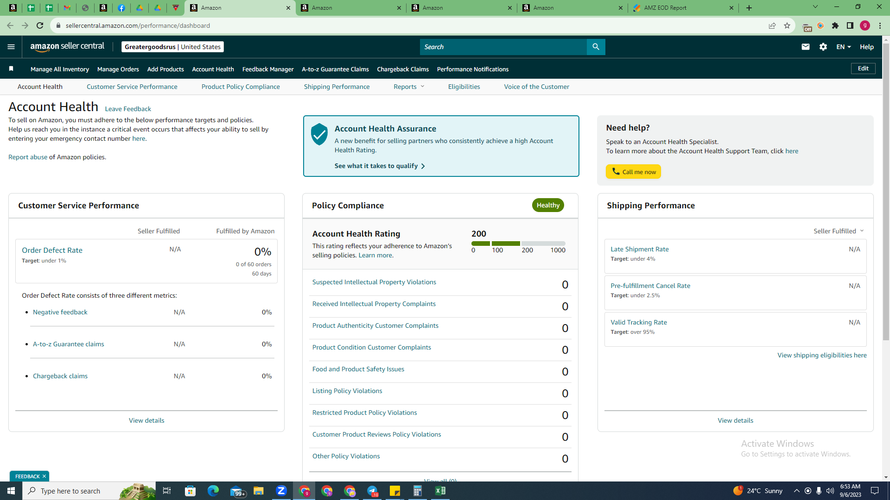
Task: Open the Windows Start menu
Action: (x=11, y=491)
